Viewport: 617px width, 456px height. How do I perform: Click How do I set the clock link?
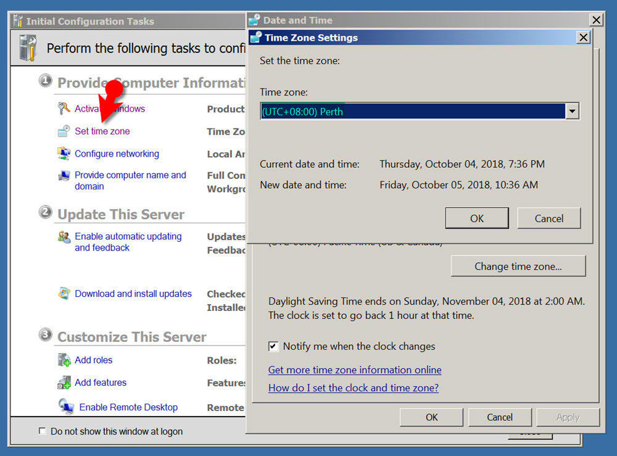354,387
